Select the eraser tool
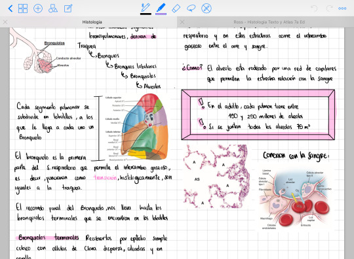The image size is (354, 259). coord(176,9)
